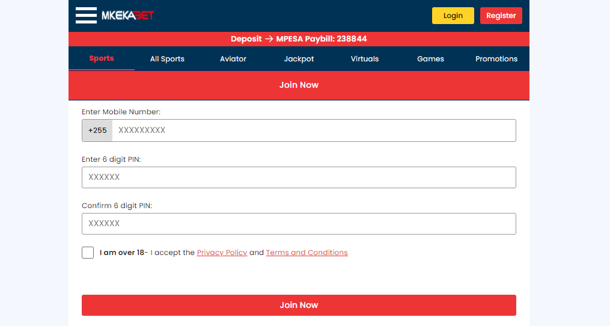Click the Register button in header
This screenshot has height=326, width=610.
(501, 16)
